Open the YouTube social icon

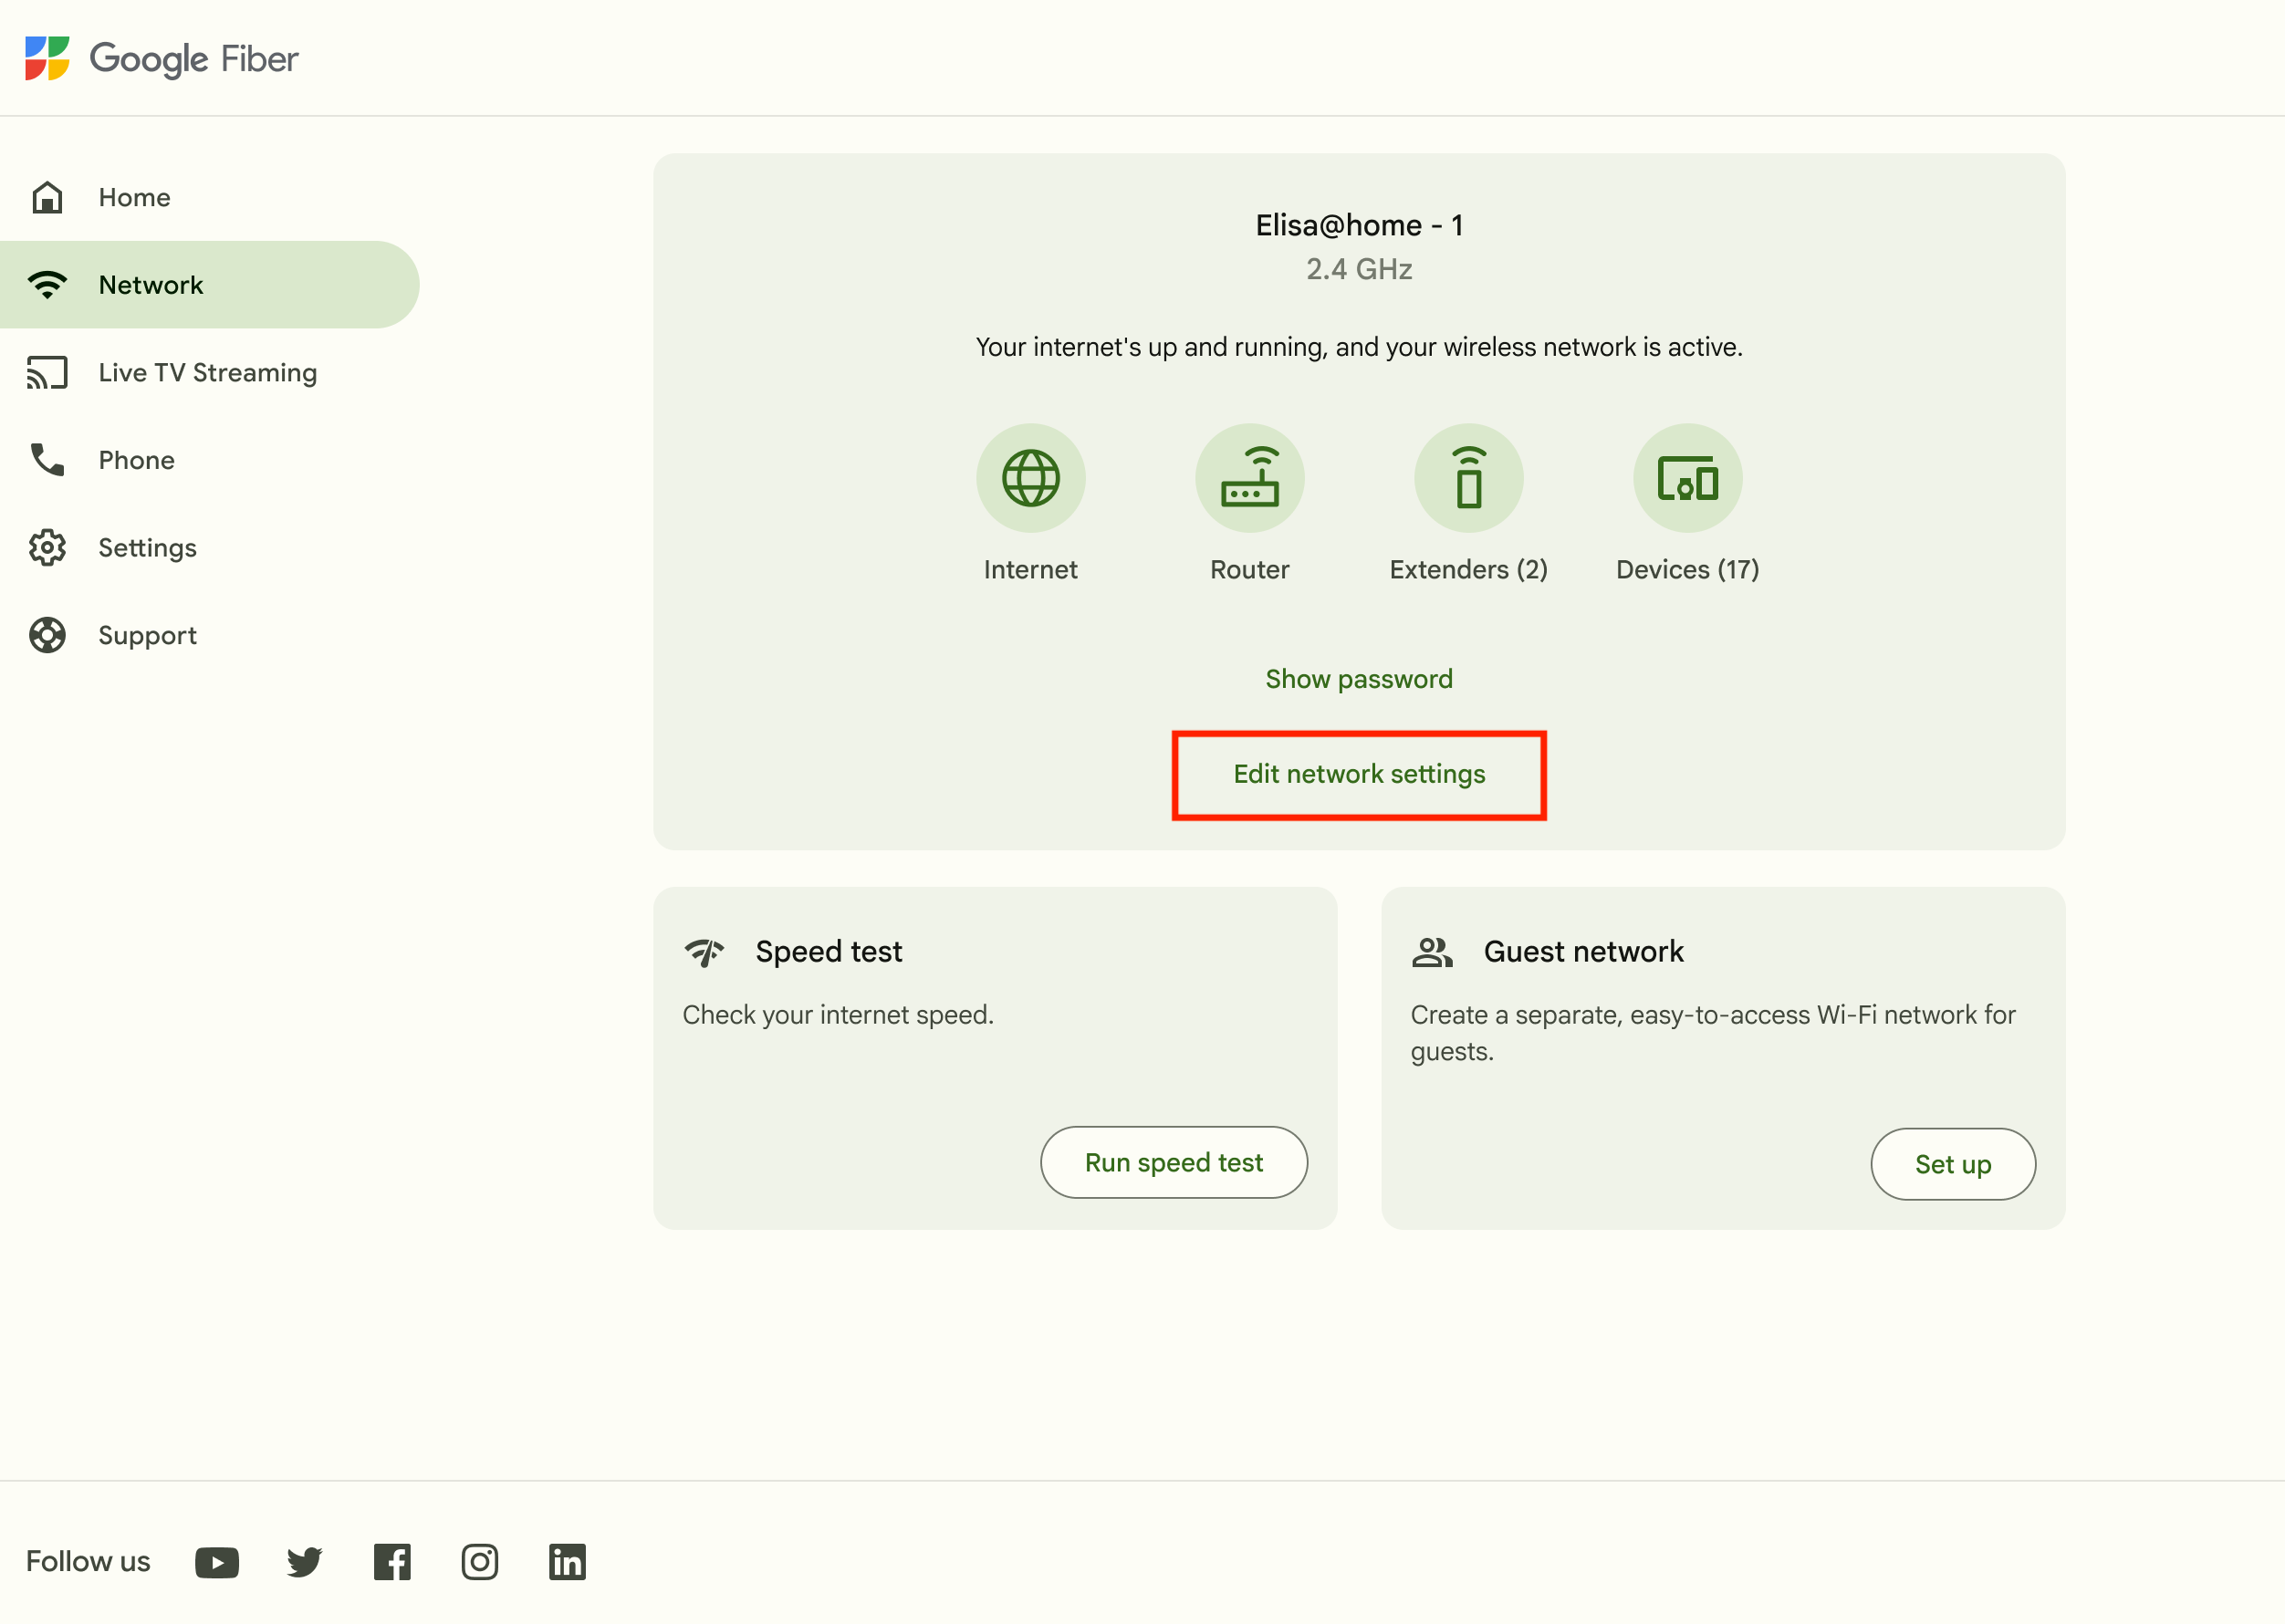pyautogui.click(x=217, y=1562)
